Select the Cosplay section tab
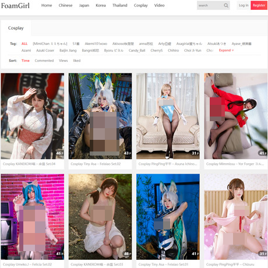 coord(16,28)
